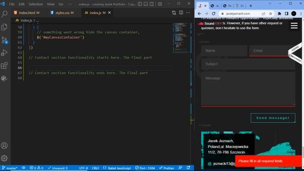Click the Port : 5504 Live Server status item
Image resolution: width=304 pixels, height=171 pixels.
[145, 168]
